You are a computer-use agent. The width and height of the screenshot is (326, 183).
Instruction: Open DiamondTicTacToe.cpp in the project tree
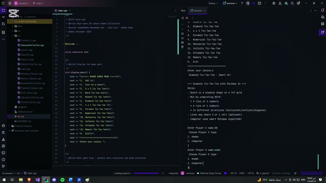(x=32, y=45)
